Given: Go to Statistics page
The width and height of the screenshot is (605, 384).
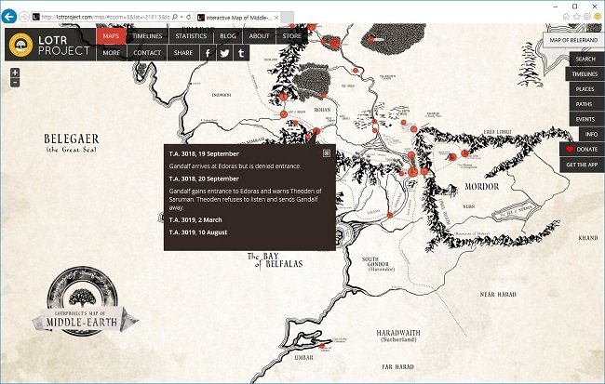Looking at the screenshot, I should point(191,36).
